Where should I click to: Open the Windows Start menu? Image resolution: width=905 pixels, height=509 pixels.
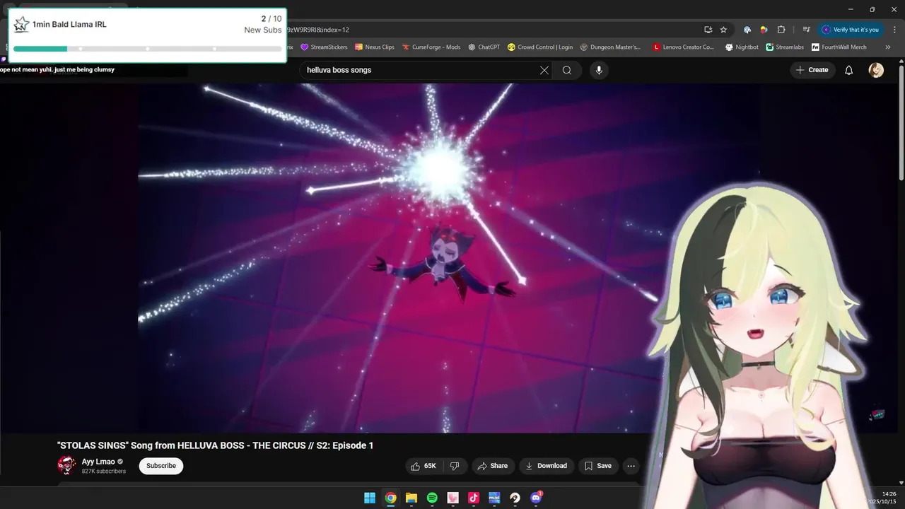(370, 498)
